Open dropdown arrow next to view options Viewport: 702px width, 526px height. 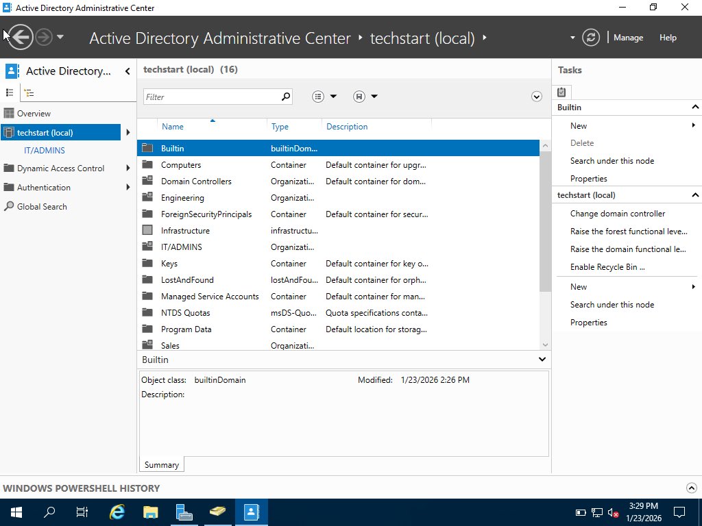click(333, 97)
